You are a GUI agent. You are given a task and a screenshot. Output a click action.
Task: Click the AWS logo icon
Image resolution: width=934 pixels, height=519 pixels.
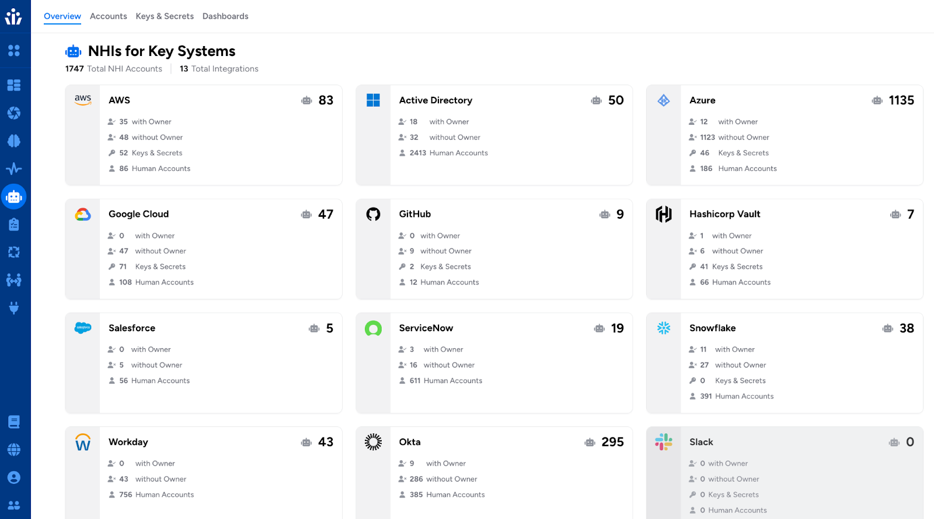point(83,100)
